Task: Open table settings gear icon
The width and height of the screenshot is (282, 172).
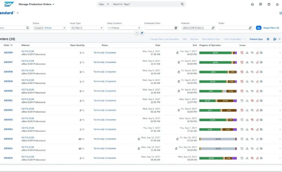Action: click(x=268, y=39)
